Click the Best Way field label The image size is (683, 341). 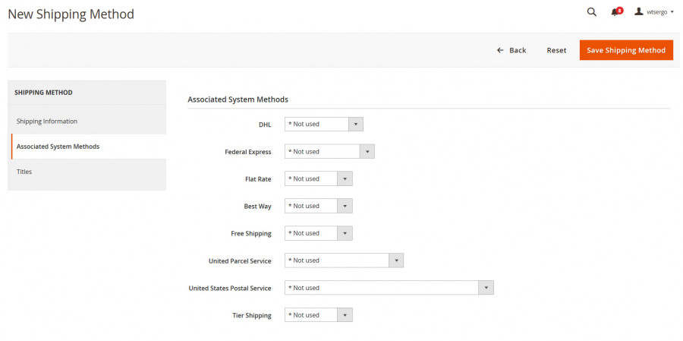(257, 207)
